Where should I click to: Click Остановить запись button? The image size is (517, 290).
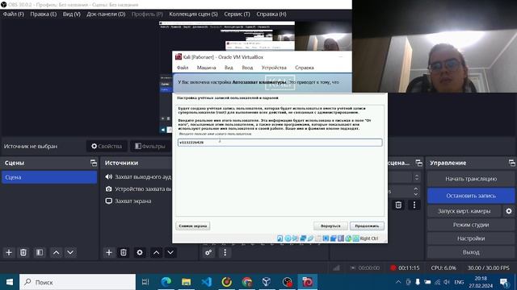point(471,196)
